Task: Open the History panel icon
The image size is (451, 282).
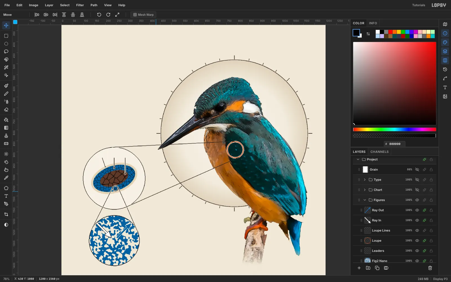Action: (x=445, y=69)
